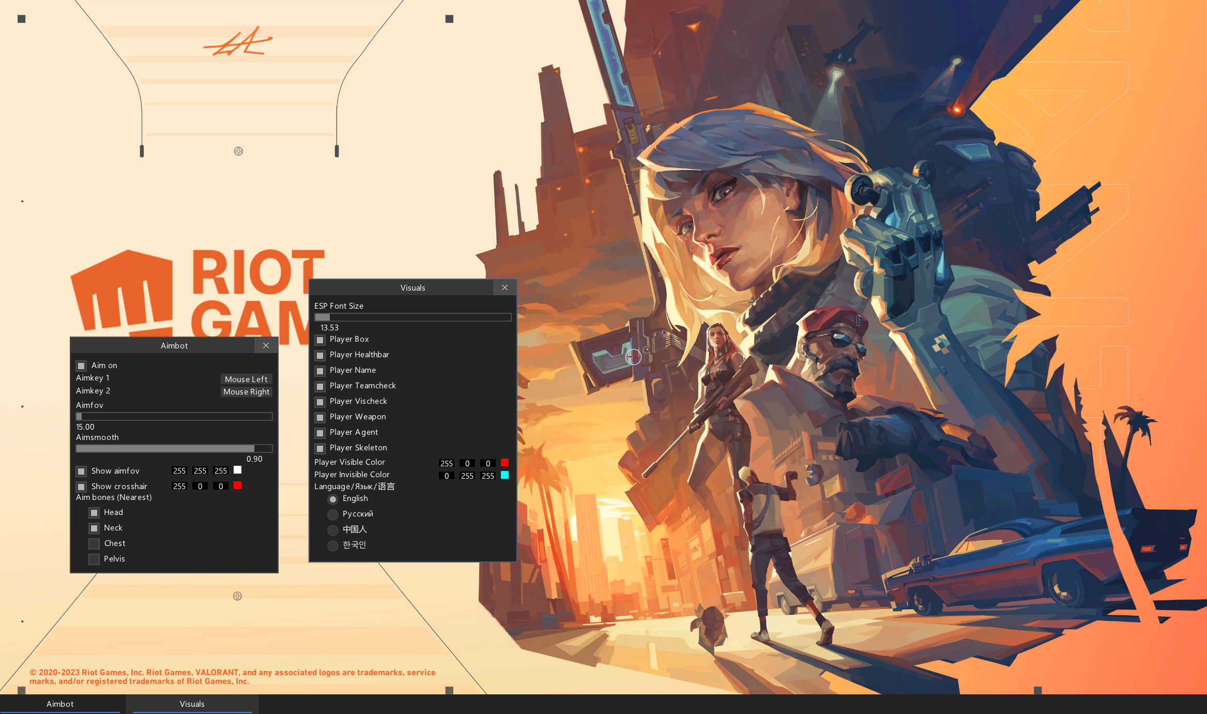Close the Visuals window

click(505, 287)
